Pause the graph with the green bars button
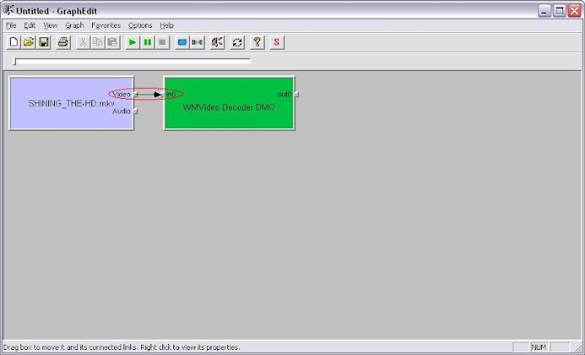The width and height of the screenshot is (585, 355). [148, 42]
